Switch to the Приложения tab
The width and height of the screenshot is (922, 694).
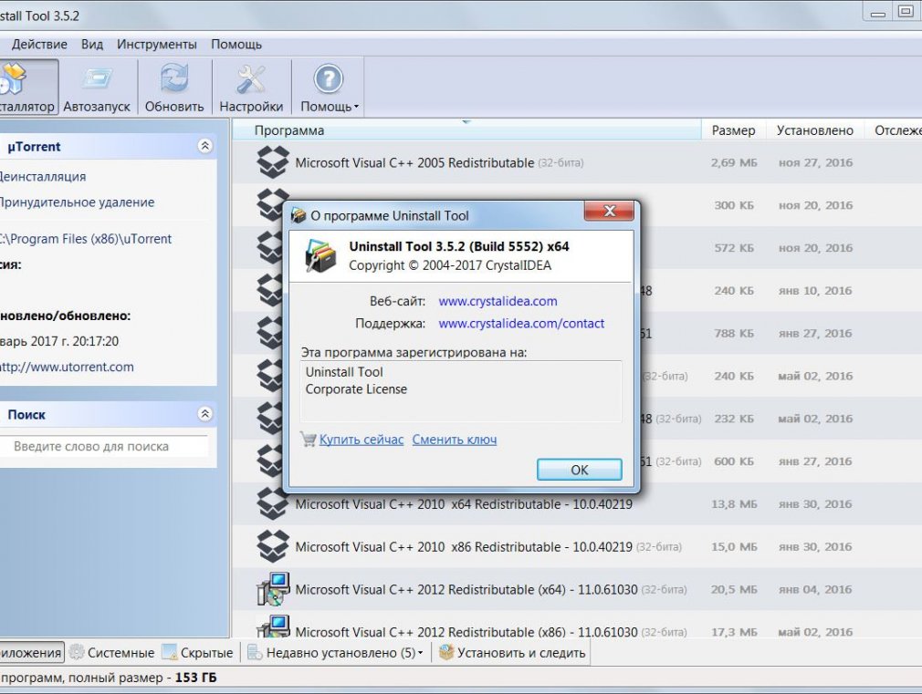click(32, 653)
